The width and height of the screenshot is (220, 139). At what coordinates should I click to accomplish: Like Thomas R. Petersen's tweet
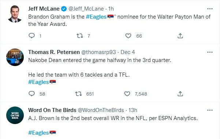tap(127, 94)
